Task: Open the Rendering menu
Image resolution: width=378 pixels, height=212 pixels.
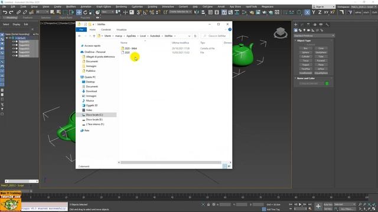Action: (121, 6)
